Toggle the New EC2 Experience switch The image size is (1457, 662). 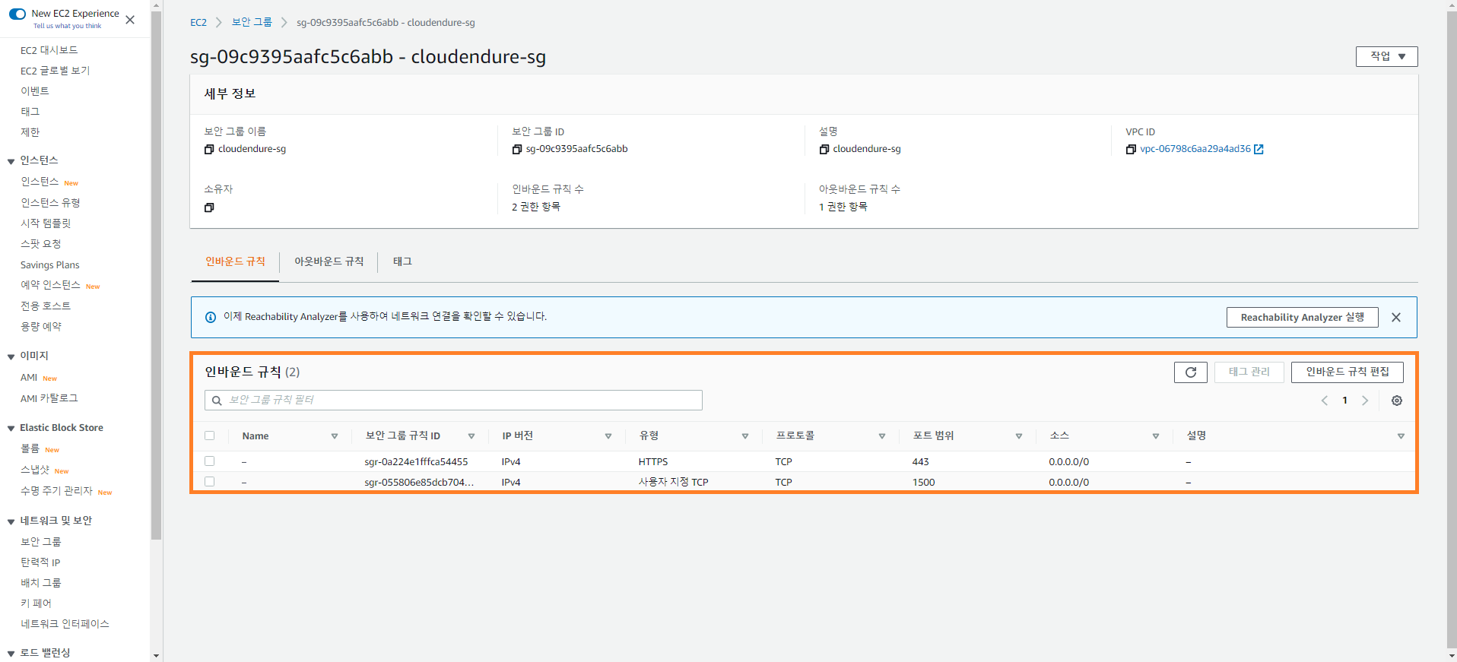(x=17, y=14)
